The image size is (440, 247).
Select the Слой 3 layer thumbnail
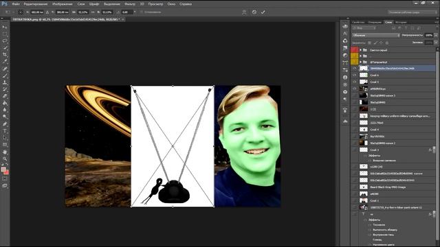click(364, 150)
